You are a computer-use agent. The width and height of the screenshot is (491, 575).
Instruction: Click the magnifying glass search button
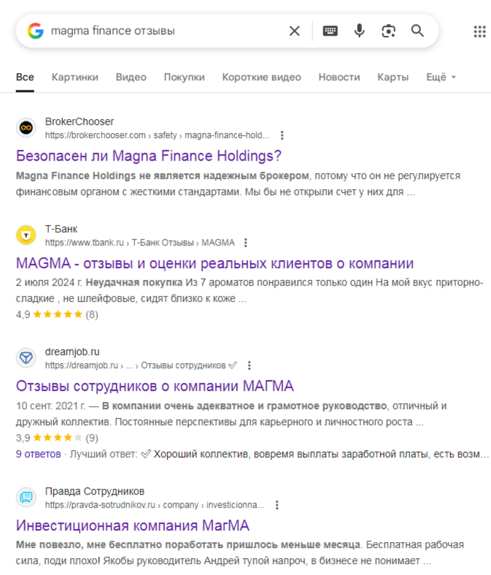(x=417, y=31)
